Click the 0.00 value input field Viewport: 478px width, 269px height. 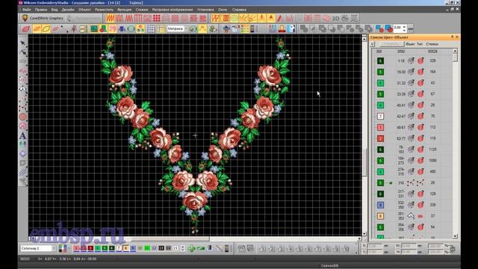(397, 28)
